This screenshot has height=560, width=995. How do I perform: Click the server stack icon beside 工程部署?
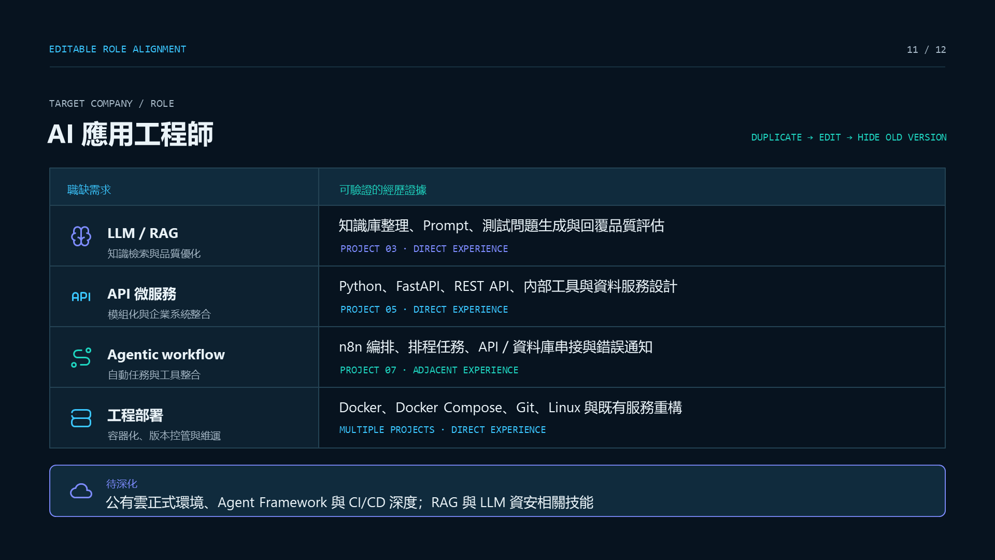(81, 418)
